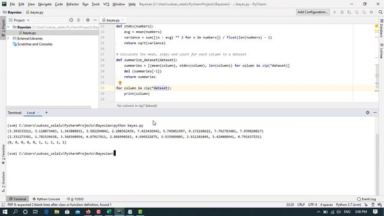Open the Code menu
384x216 pixels.
click(x=59, y=4)
